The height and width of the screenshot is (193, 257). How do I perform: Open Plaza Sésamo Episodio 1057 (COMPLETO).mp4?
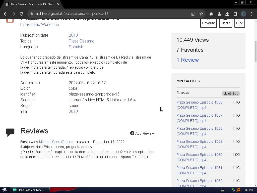[199, 118]
